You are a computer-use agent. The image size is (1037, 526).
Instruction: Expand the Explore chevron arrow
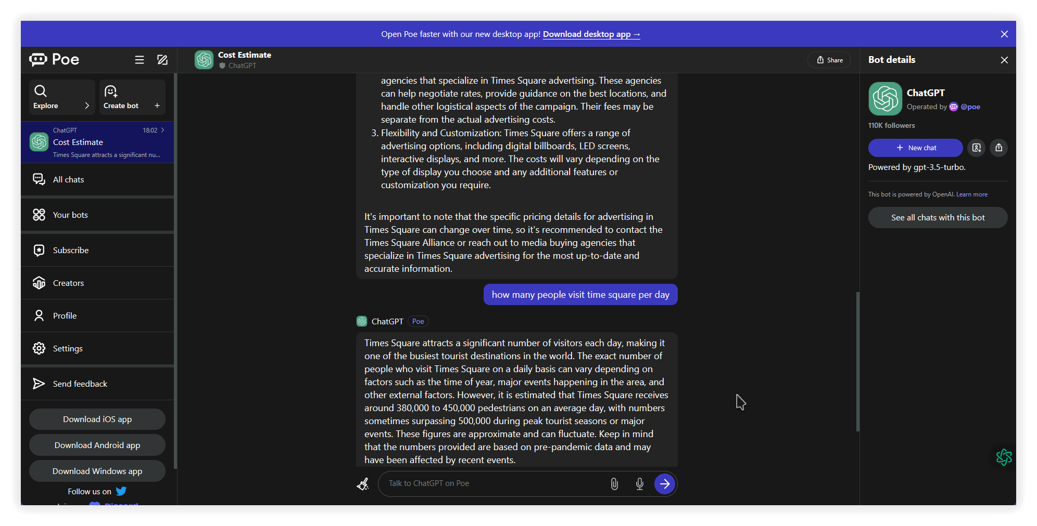87,106
